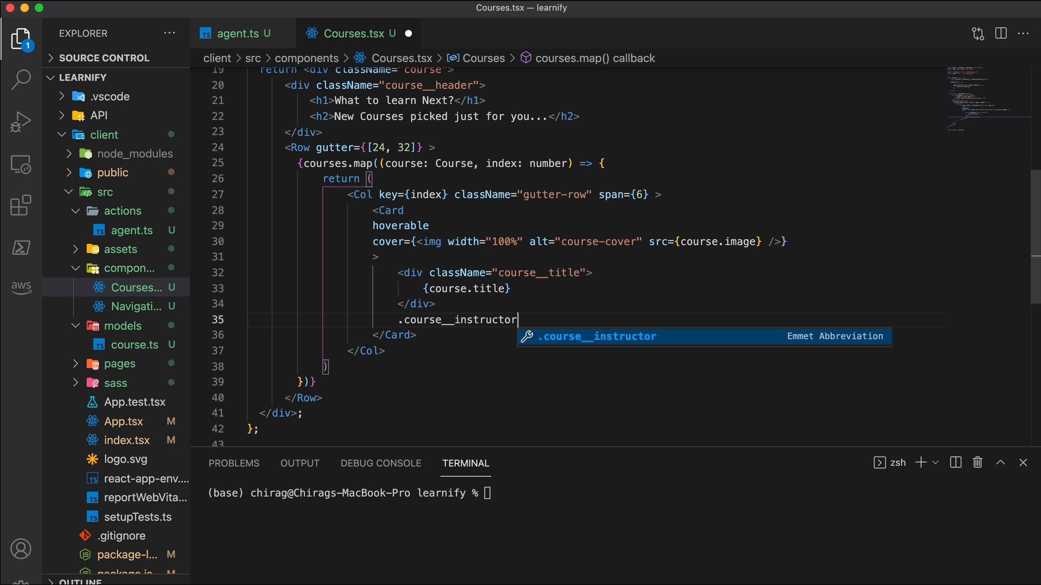
Task: Collapse the actions folder
Action: click(116, 211)
